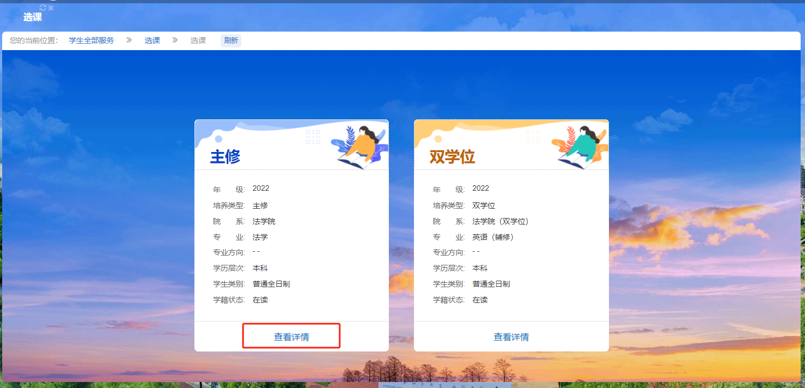Open 查看详情 on the 主修 card

[291, 337]
